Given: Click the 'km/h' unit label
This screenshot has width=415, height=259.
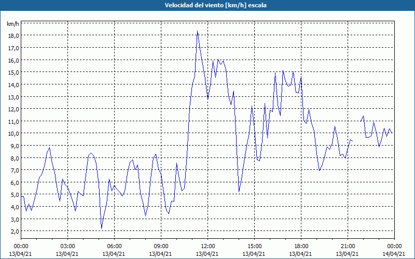Looking at the screenshot, I should (13, 24).
